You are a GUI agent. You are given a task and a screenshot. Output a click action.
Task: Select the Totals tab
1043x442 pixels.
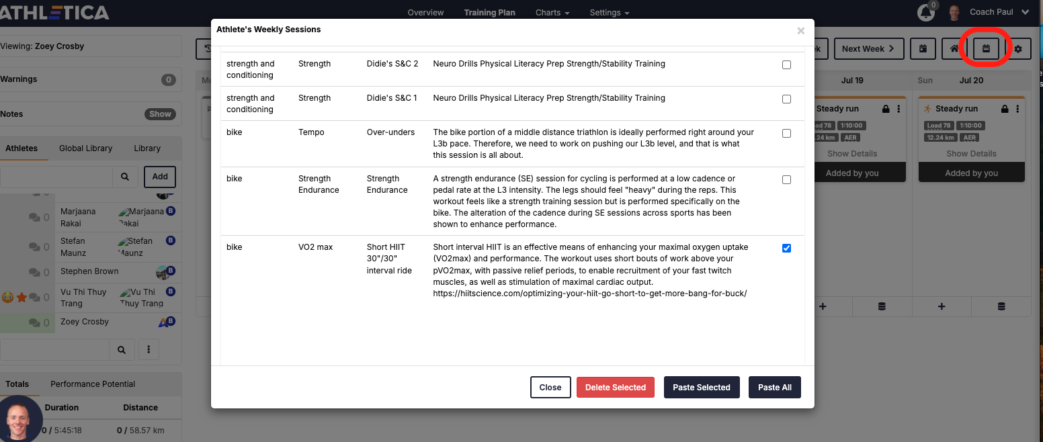click(x=17, y=384)
